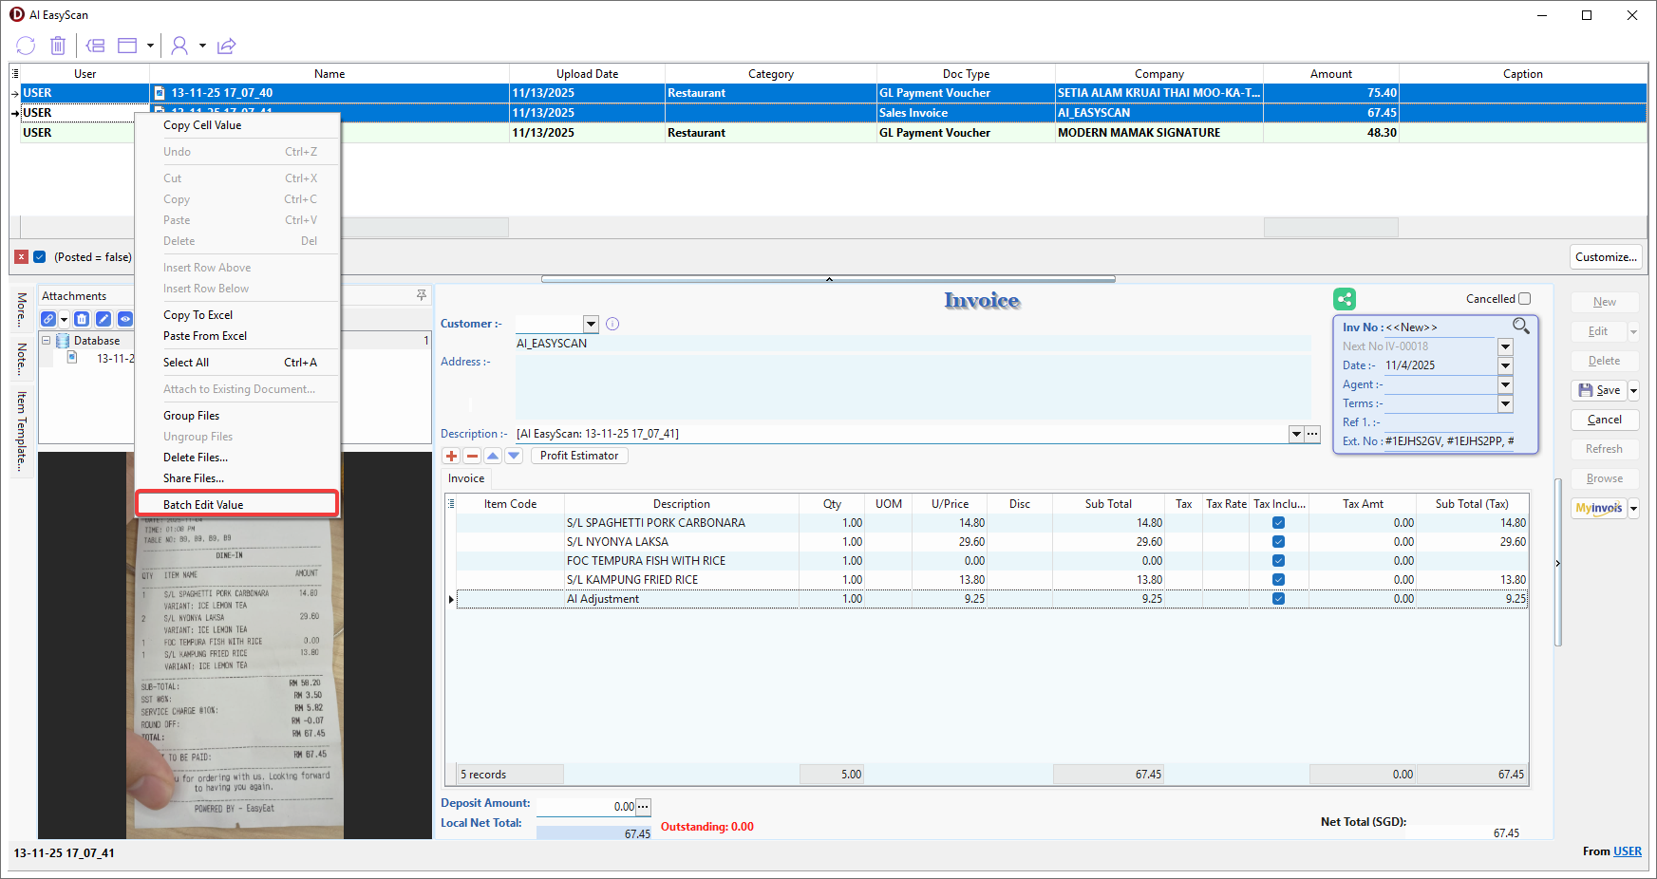
Task: Choose Batch Edit Value from context menu
Action: (203, 505)
